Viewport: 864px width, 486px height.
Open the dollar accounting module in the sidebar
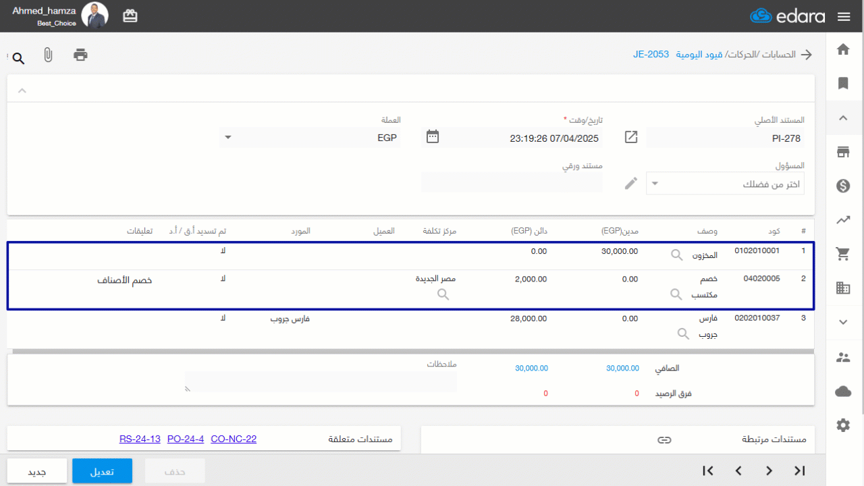click(843, 186)
